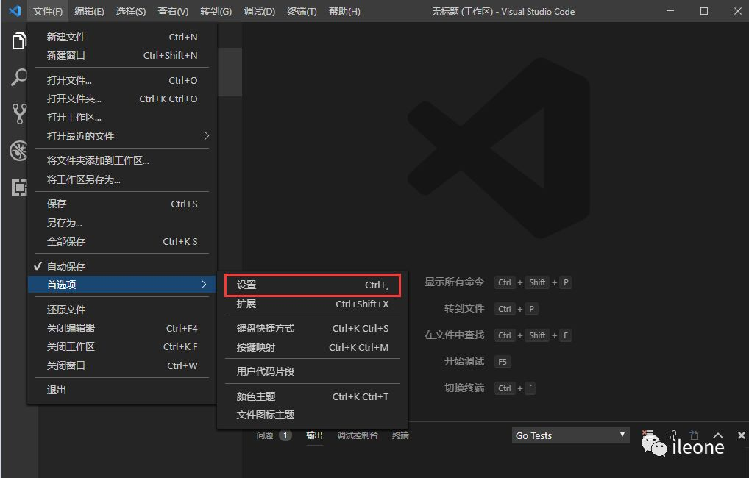Click the VS Code logo in title bar

15,10
